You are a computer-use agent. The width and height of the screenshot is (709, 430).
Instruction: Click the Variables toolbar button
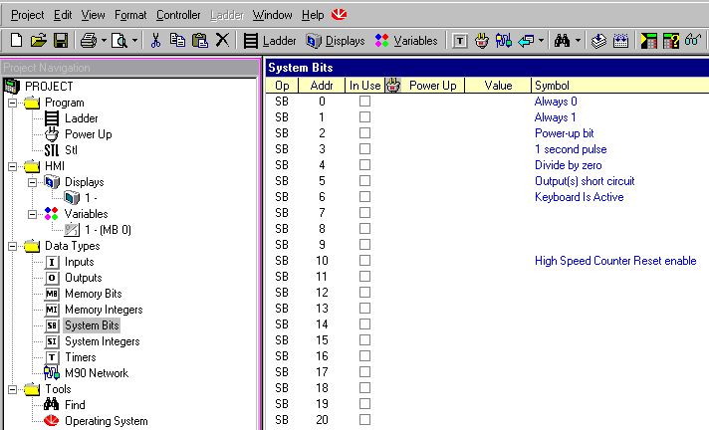[x=406, y=41]
